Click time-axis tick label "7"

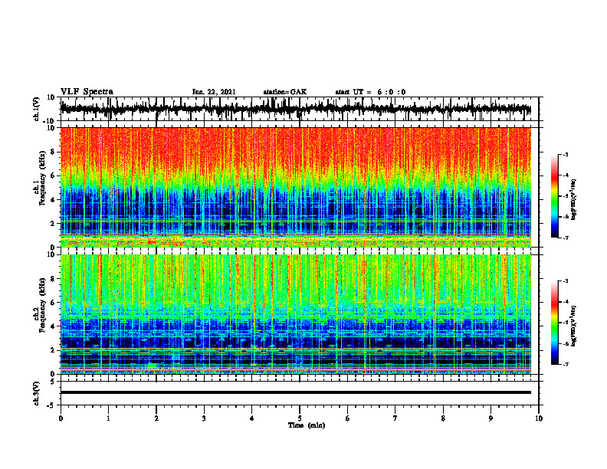click(395, 418)
